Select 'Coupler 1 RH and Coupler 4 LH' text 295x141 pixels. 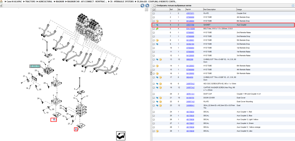click(x=248, y=94)
